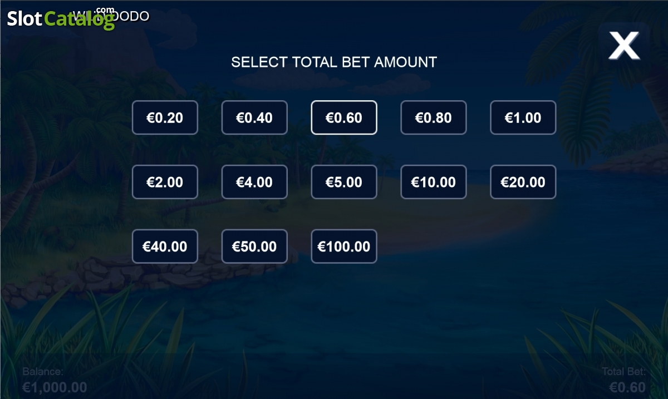
Task: Click the Select Total Bet Amount heading
Action: pyautogui.click(x=334, y=62)
